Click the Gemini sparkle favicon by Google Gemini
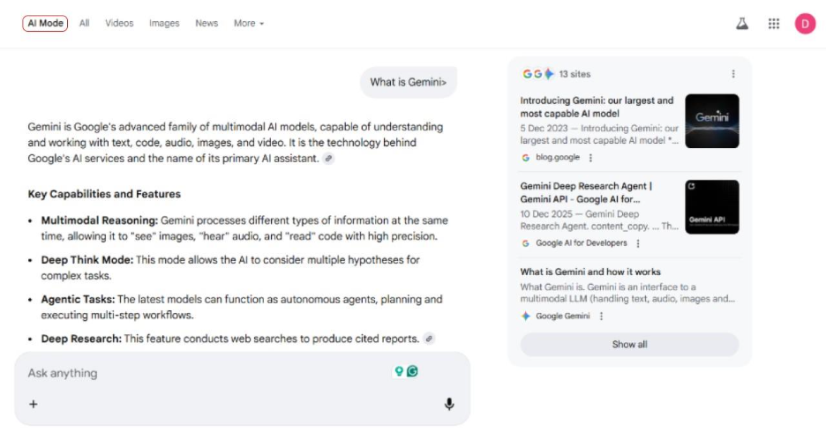826x447 pixels. coord(525,316)
